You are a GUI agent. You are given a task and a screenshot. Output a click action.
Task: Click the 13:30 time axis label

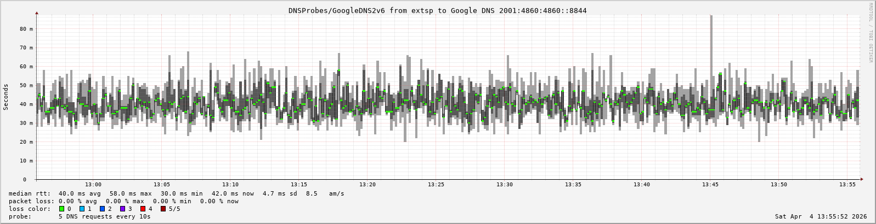(x=505, y=185)
